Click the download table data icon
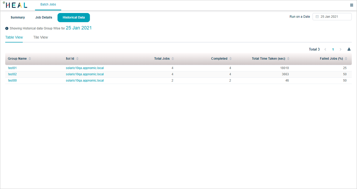This screenshot has width=357, height=189. point(349,49)
